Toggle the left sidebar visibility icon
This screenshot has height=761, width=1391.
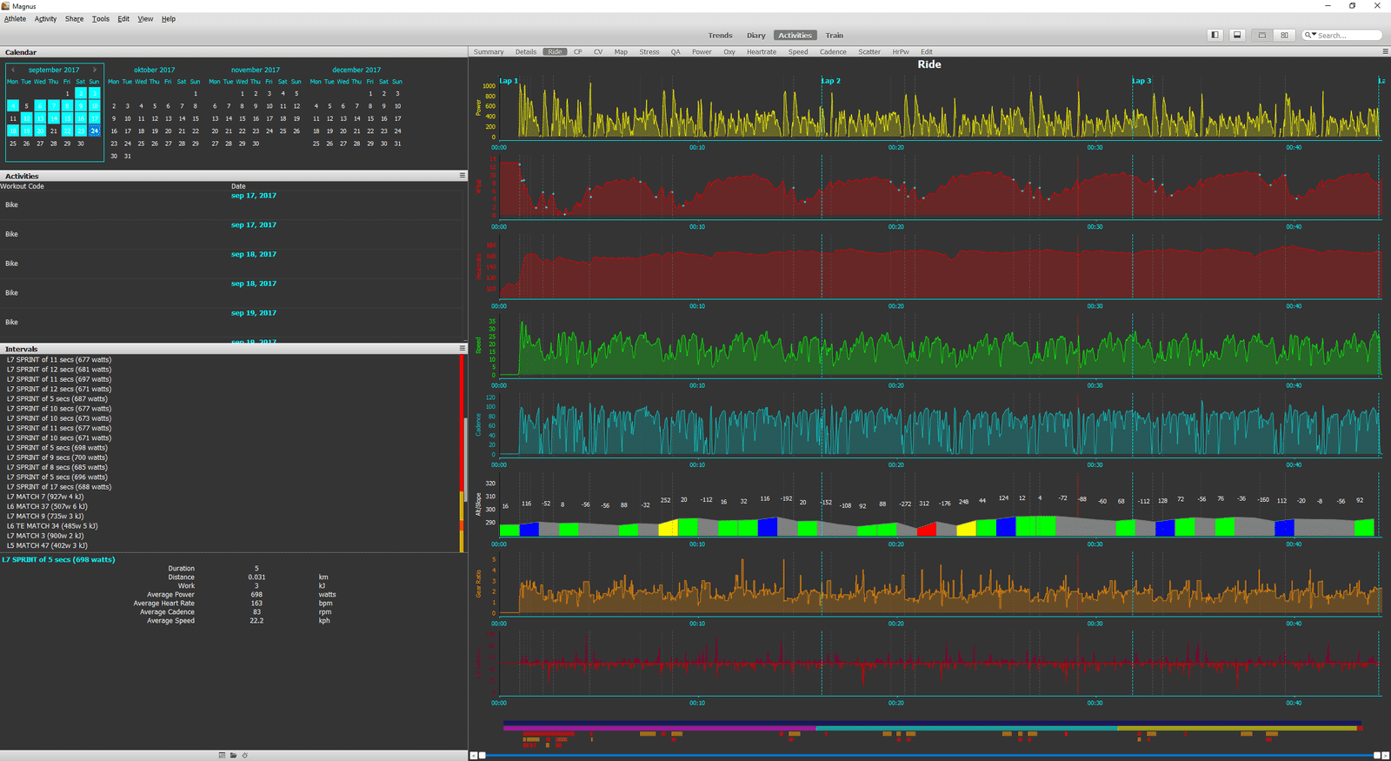(x=1215, y=35)
